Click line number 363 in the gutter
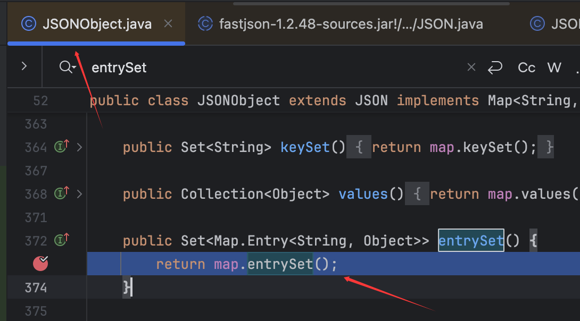This screenshot has width=580, height=321. pyautogui.click(x=36, y=124)
